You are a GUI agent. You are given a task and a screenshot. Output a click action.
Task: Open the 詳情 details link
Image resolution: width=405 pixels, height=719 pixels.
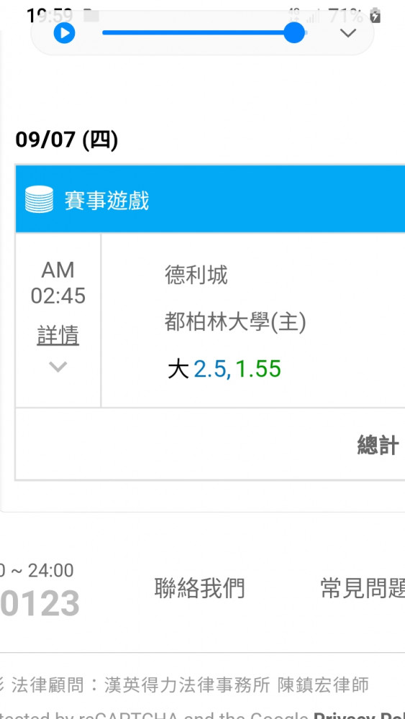(58, 335)
